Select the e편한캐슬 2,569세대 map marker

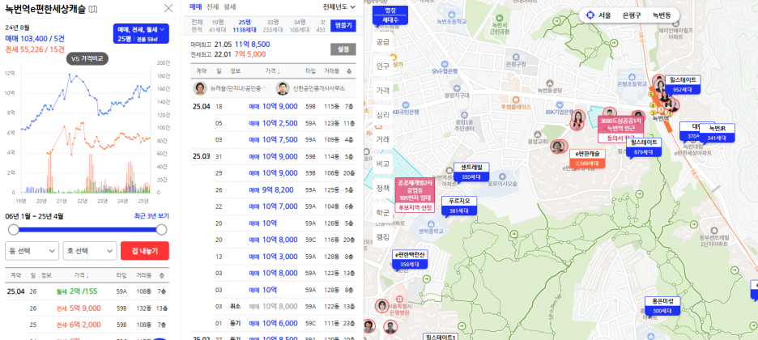pyautogui.click(x=587, y=159)
